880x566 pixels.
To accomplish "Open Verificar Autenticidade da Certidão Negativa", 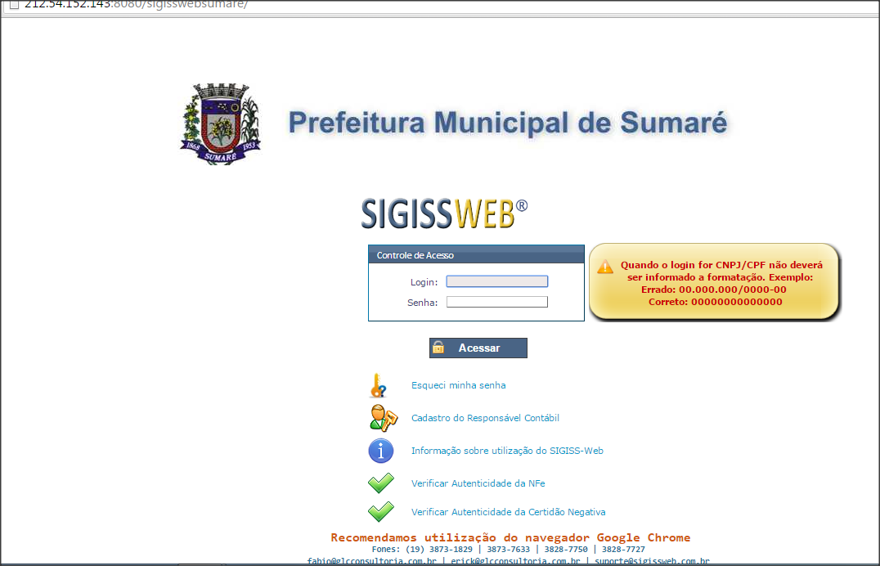I will tap(508, 512).
